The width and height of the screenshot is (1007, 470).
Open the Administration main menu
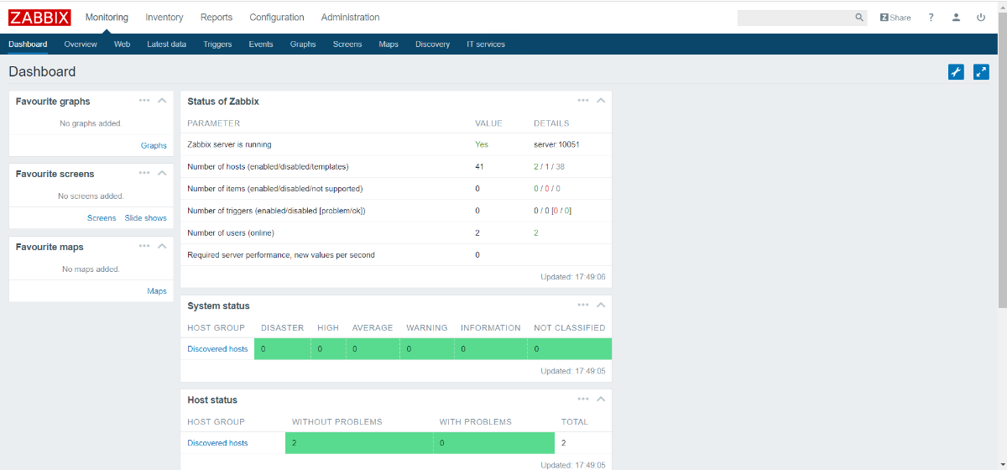pyautogui.click(x=350, y=18)
